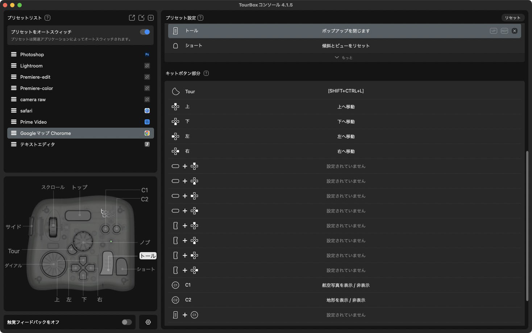Disable プリセットをオートスイッチ

[x=145, y=32]
